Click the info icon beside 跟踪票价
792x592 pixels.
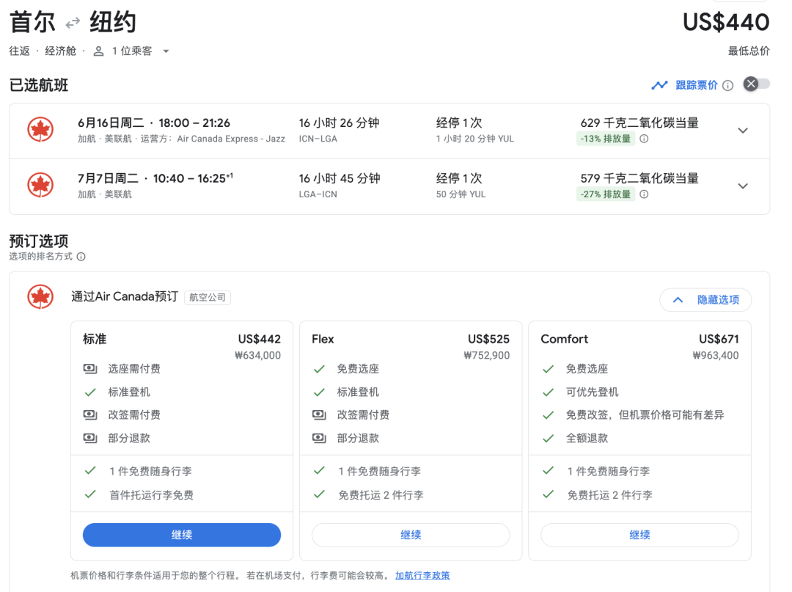[x=727, y=86]
